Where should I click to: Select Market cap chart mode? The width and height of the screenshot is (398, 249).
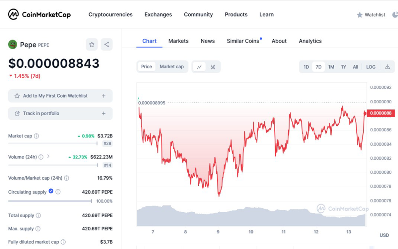[x=171, y=66]
